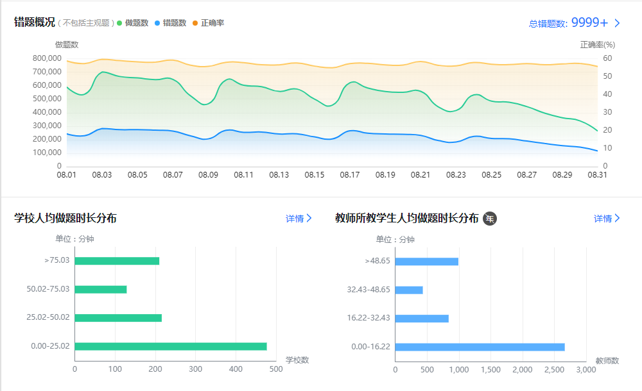Open 总错题数 9999+ link

coord(568,23)
